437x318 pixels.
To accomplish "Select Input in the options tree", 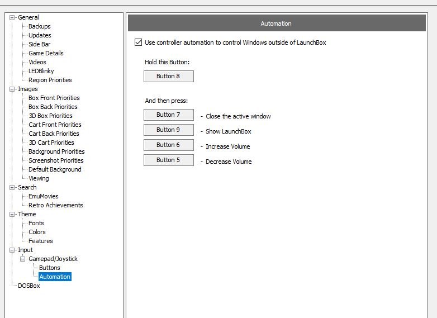I will point(25,250).
